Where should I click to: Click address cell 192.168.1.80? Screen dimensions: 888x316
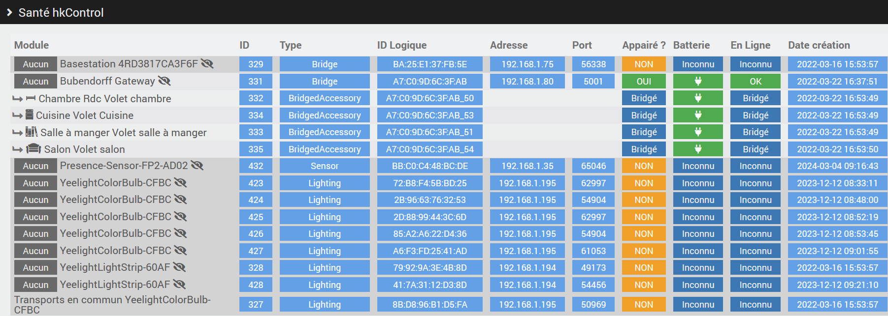(527, 81)
